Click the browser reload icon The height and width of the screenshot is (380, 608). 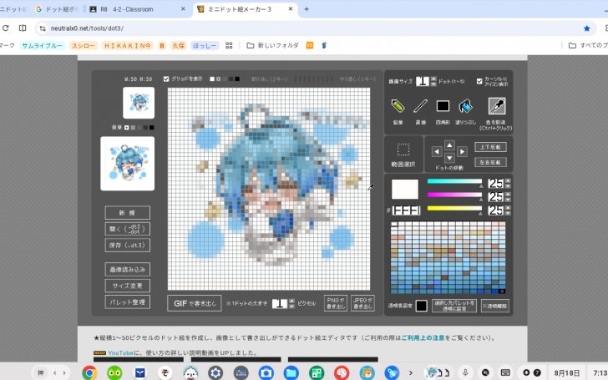5,28
